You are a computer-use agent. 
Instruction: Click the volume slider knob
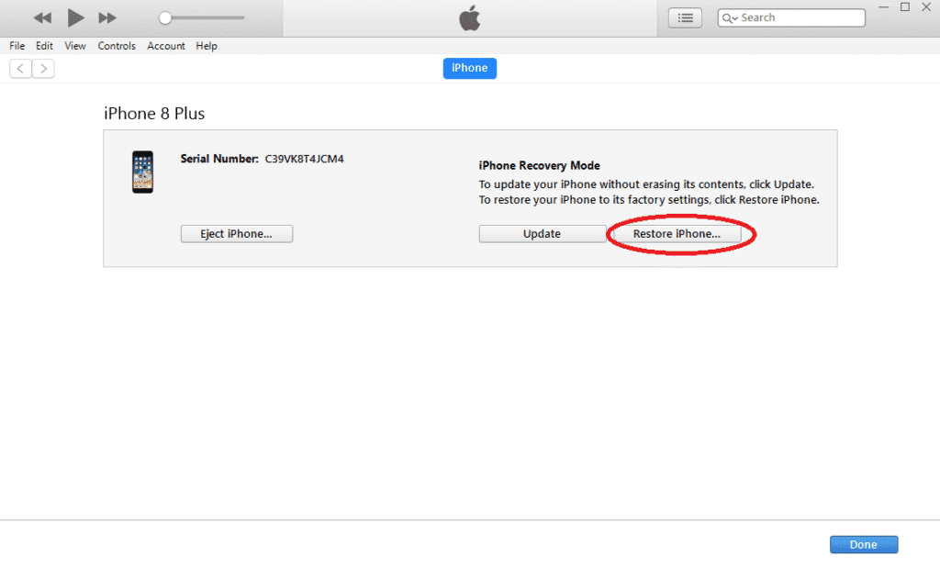click(x=165, y=17)
